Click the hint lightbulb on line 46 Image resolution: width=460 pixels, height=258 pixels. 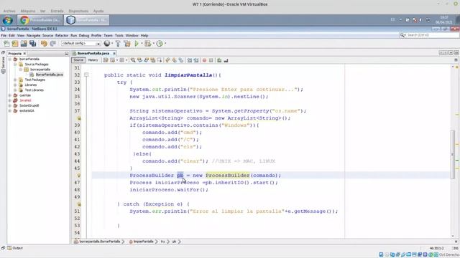click(78, 176)
